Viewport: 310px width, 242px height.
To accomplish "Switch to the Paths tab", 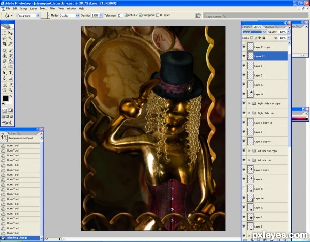I will coord(247,27).
